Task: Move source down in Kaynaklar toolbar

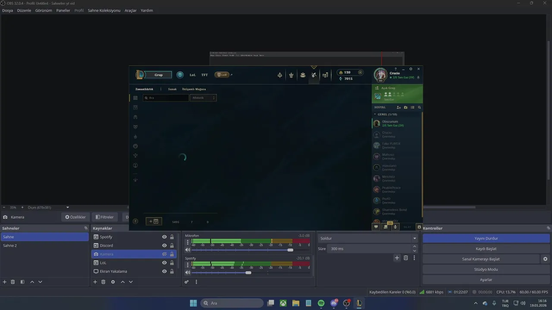Action: click(x=131, y=282)
